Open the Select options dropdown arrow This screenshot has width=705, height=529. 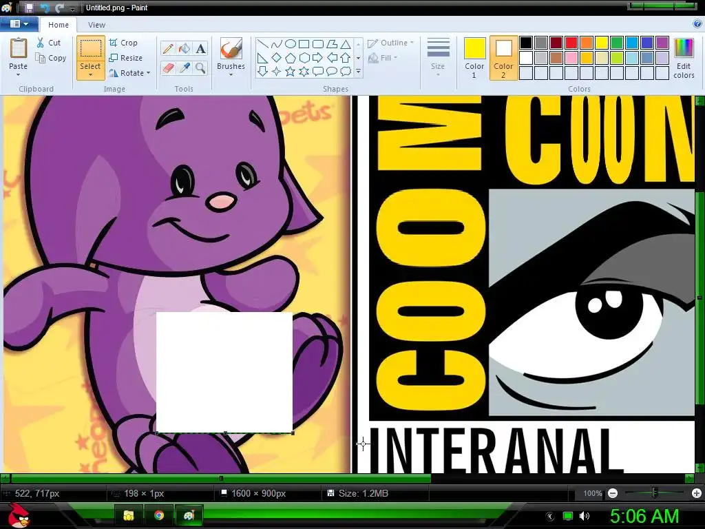[x=90, y=74]
